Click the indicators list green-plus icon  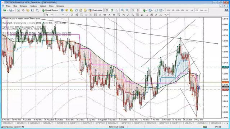click(x=144, y=10)
